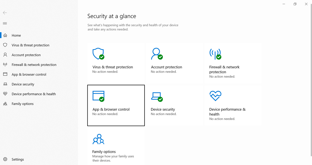The image size is (312, 165).
Task: Open App & browser control from sidebar
Action: [29, 75]
